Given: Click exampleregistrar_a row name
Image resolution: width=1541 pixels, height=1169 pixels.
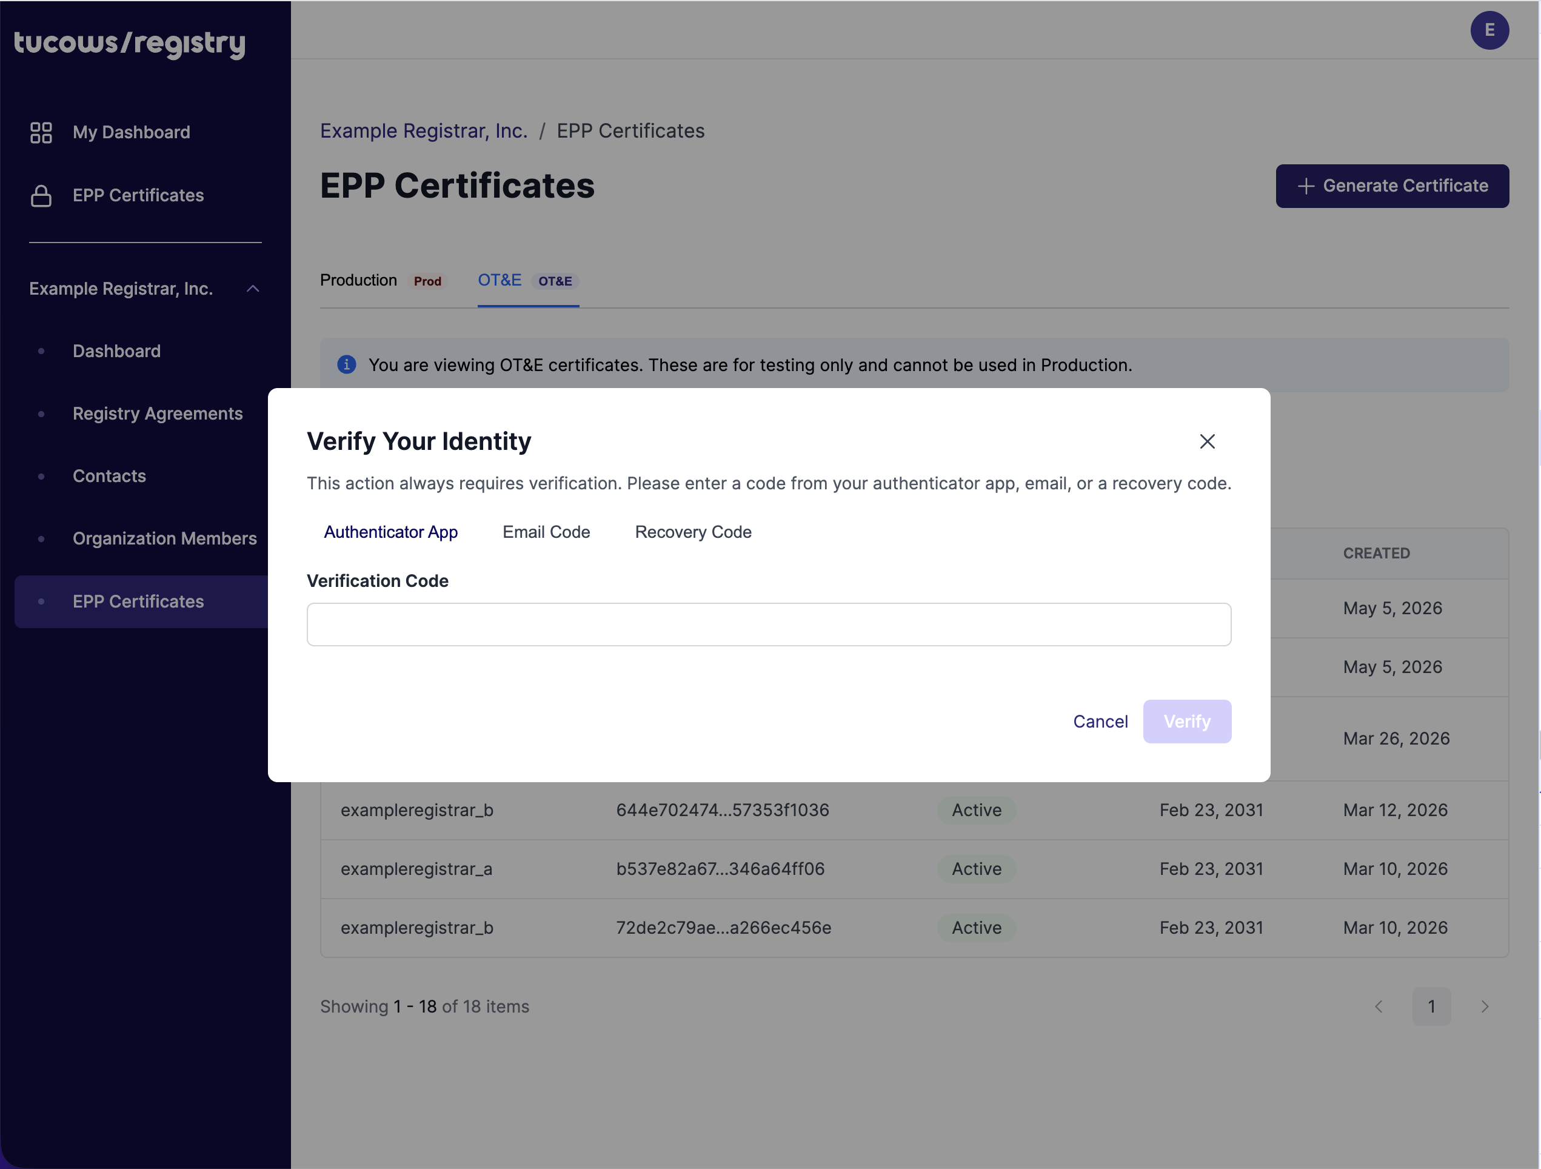Looking at the screenshot, I should (416, 869).
